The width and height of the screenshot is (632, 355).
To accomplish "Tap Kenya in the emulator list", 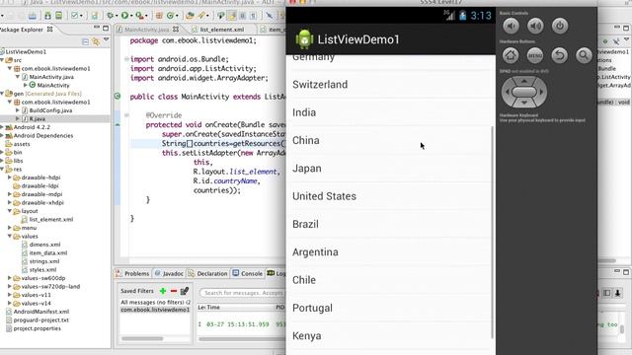I will pos(389,336).
